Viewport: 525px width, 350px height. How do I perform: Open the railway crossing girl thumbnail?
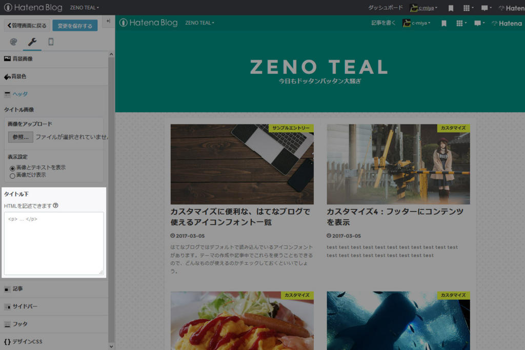tap(398, 164)
